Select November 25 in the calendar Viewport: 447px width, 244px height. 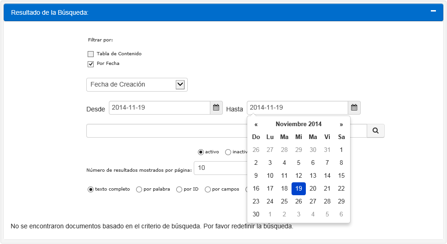click(x=284, y=201)
